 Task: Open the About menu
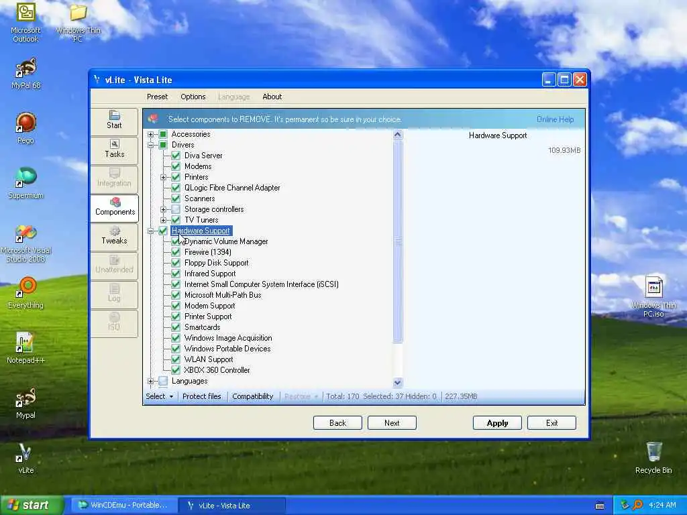[272, 97]
